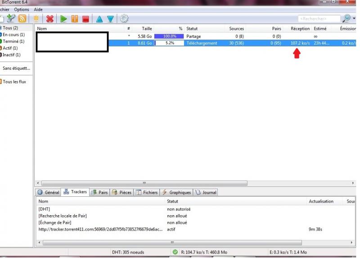Open the RSS feed toolbar icon
The height and width of the screenshot is (258, 360).
22,18
